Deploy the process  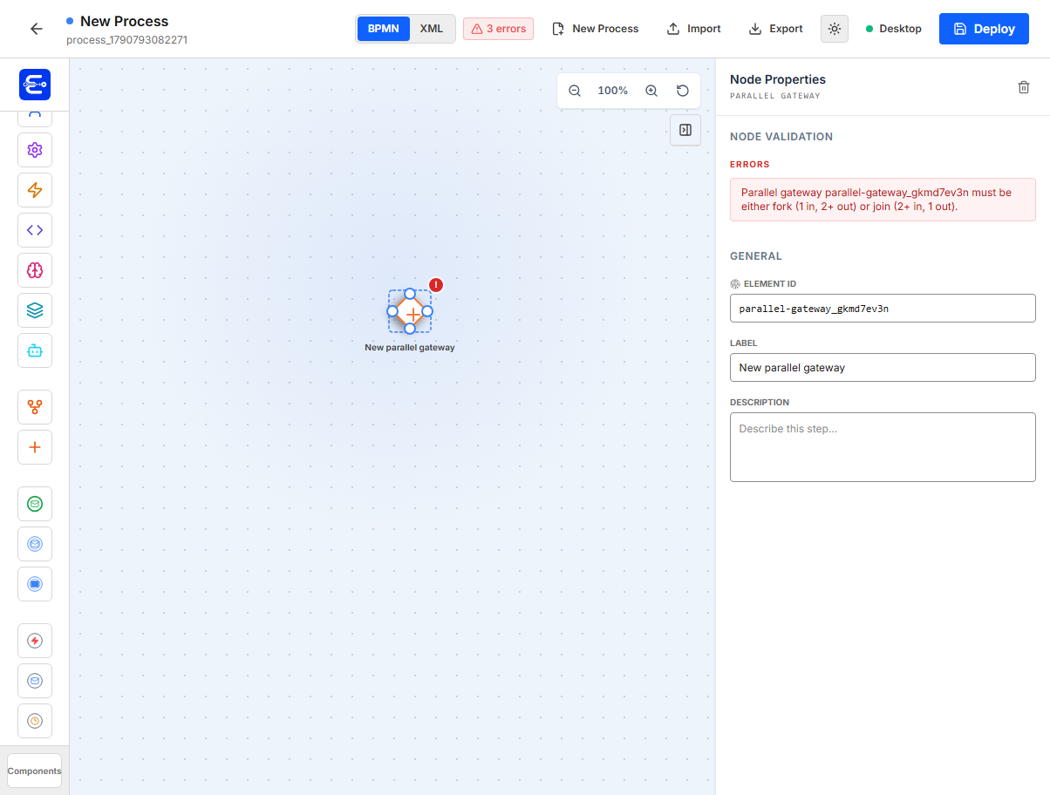984,29
